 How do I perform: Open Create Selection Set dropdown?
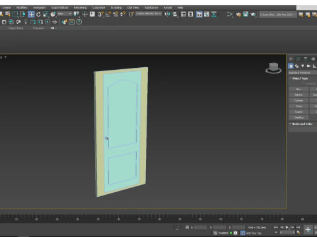pos(149,14)
